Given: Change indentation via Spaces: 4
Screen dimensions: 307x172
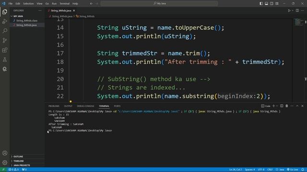Looking at the screenshot, I should pyautogui.click(x=249, y=170).
